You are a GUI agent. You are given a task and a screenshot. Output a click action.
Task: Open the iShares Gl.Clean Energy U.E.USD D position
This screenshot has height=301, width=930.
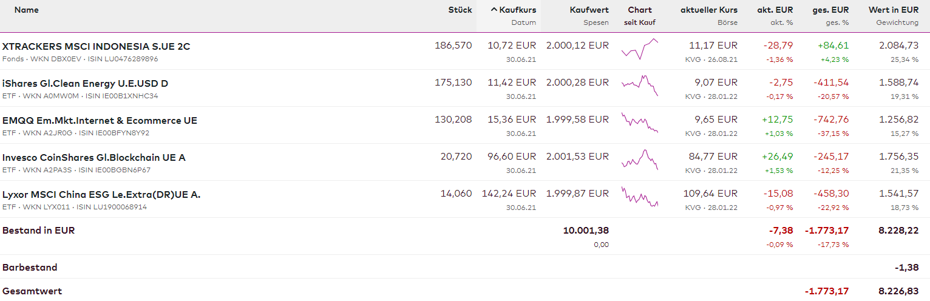[86, 83]
